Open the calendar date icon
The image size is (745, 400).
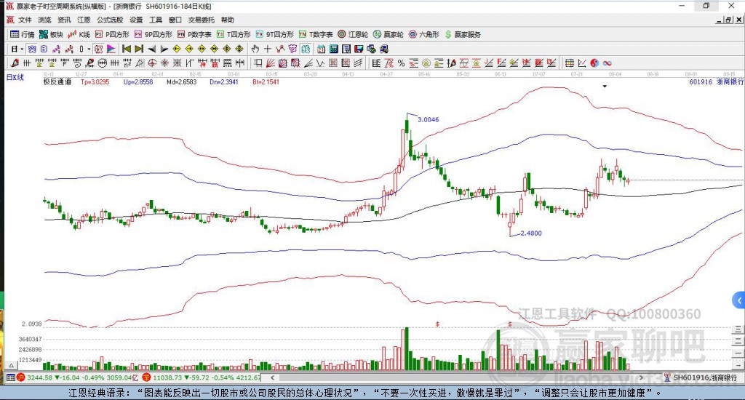click(x=321, y=49)
